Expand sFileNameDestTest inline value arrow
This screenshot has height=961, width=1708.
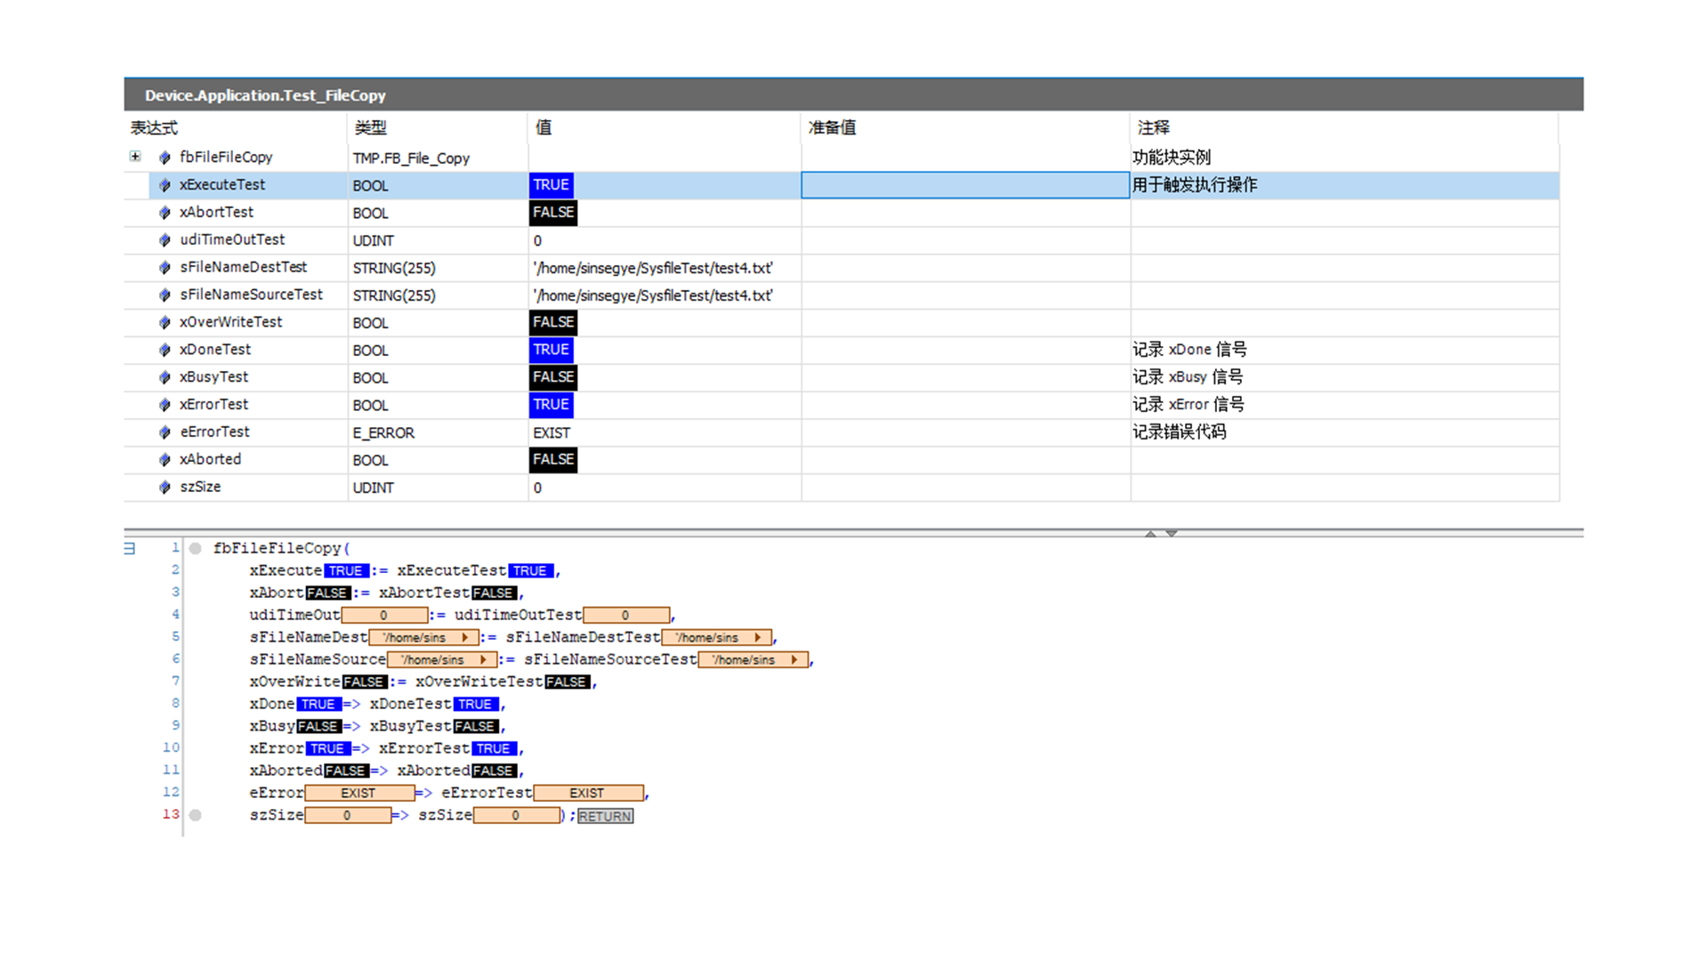758,637
